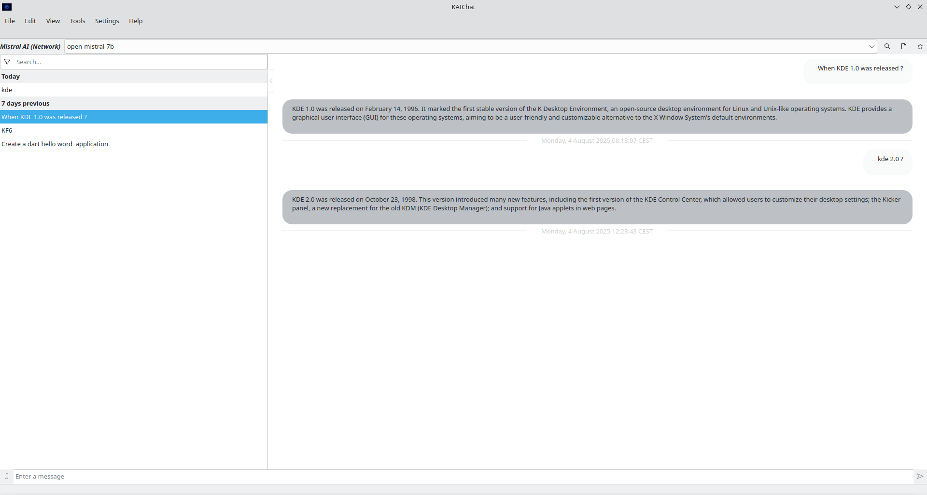This screenshot has height=495, width=927.
Task: Open model search with the magnifier icon
Action: [x=887, y=46]
